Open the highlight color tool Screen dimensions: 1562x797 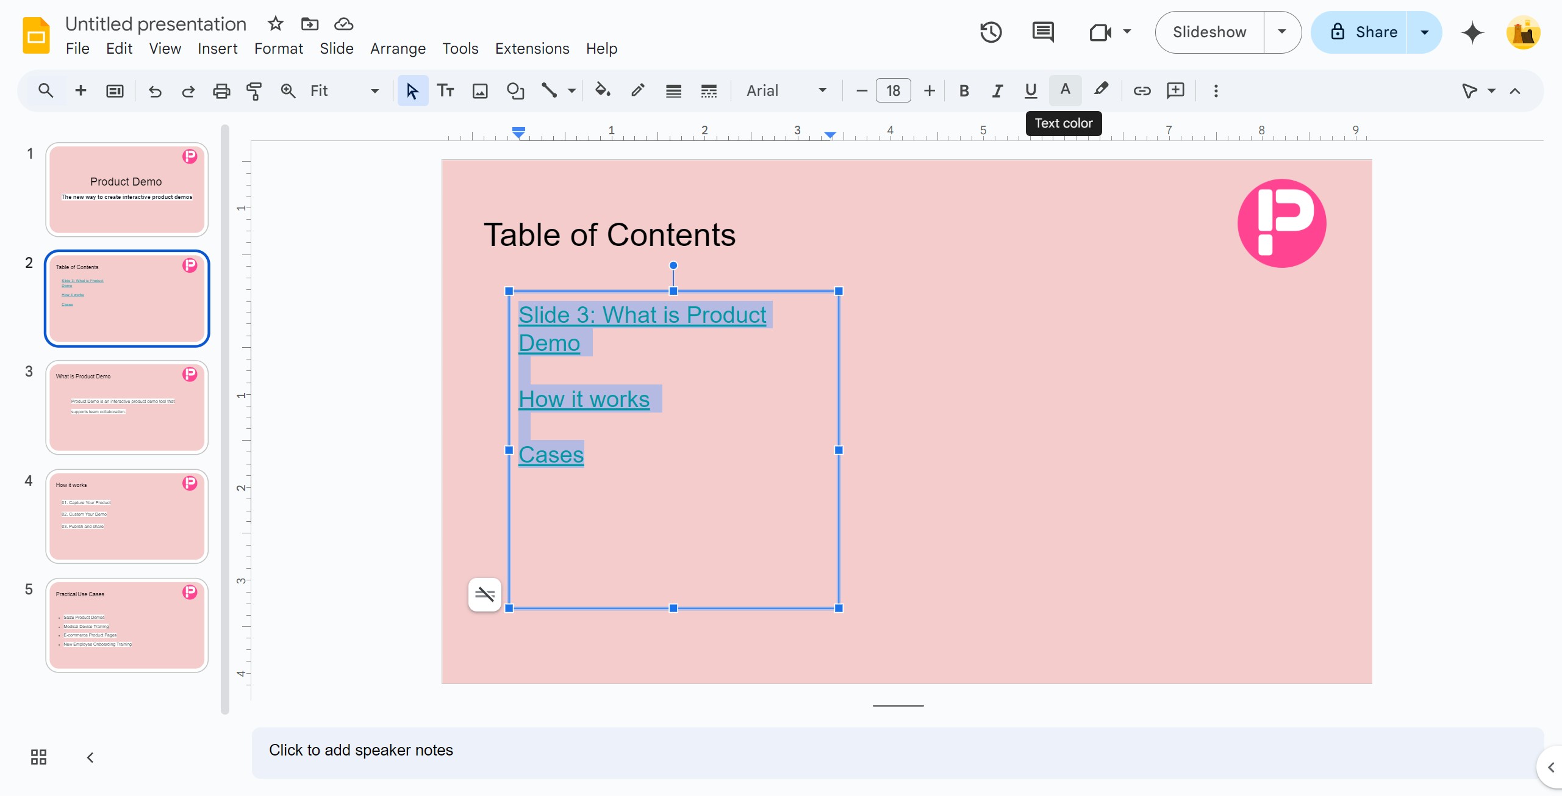[x=1101, y=91]
